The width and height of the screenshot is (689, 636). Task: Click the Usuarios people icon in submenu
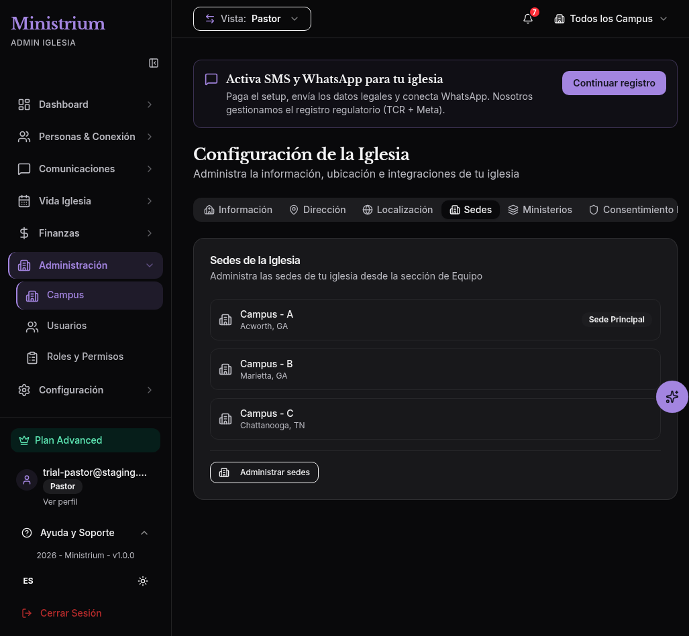32,326
